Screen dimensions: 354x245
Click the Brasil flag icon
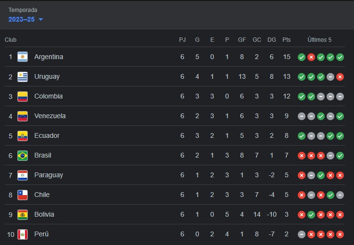coord(23,156)
